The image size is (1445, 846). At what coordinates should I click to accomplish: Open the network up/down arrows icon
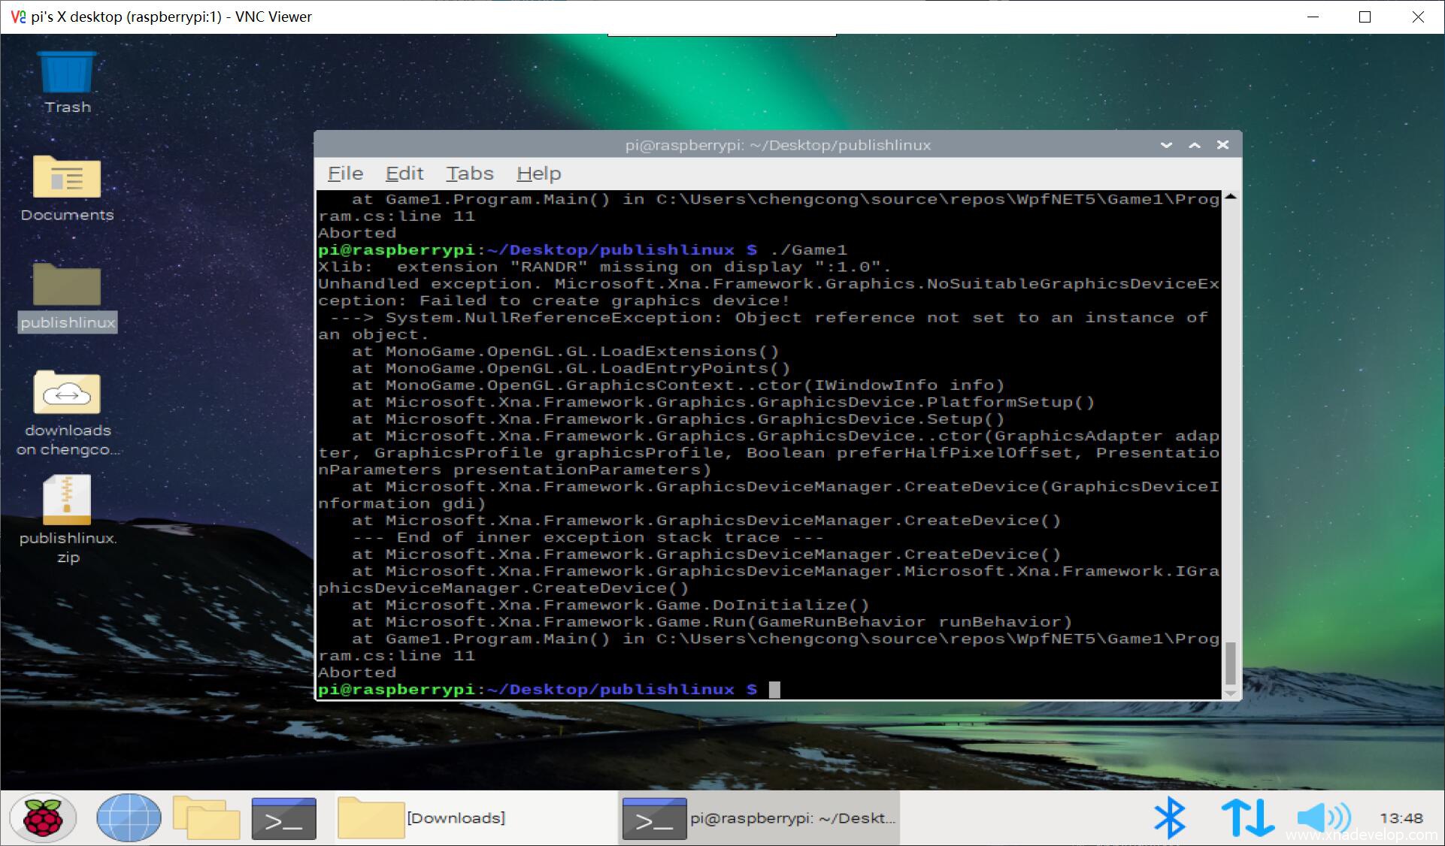1247,817
